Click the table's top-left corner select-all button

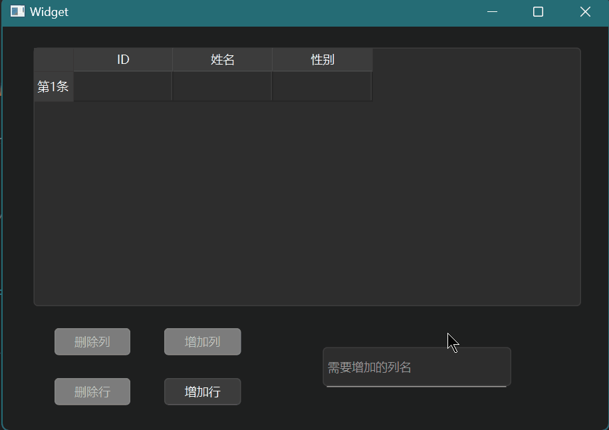click(54, 60)
